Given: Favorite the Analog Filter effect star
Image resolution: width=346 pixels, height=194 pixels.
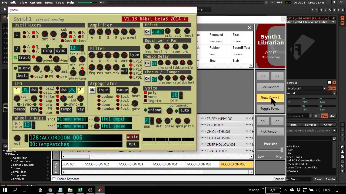Looking at the screenshot, I should tap(48, 158).
